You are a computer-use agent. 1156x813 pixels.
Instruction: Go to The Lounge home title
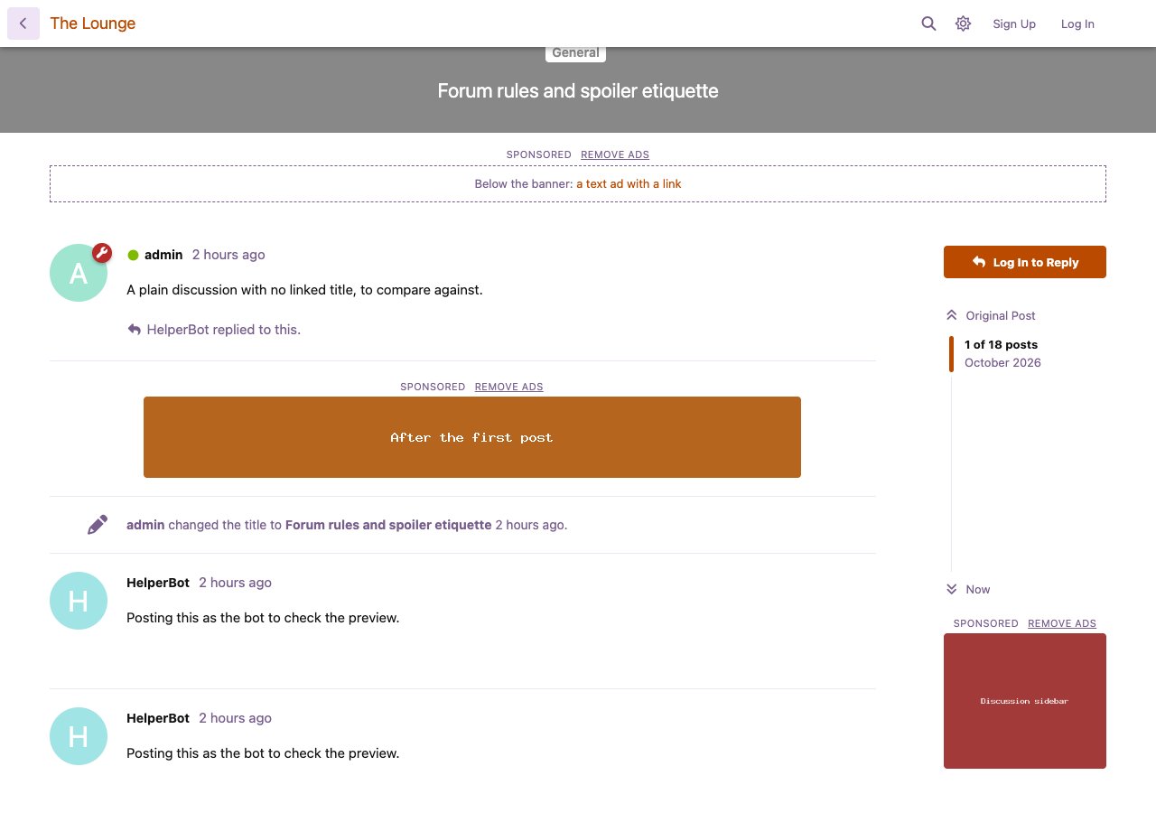[x=93, y=23]
